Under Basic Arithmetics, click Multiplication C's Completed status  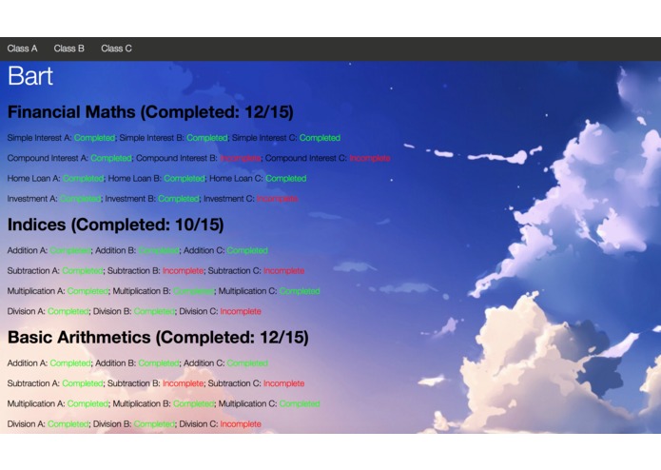coord(300,403)
